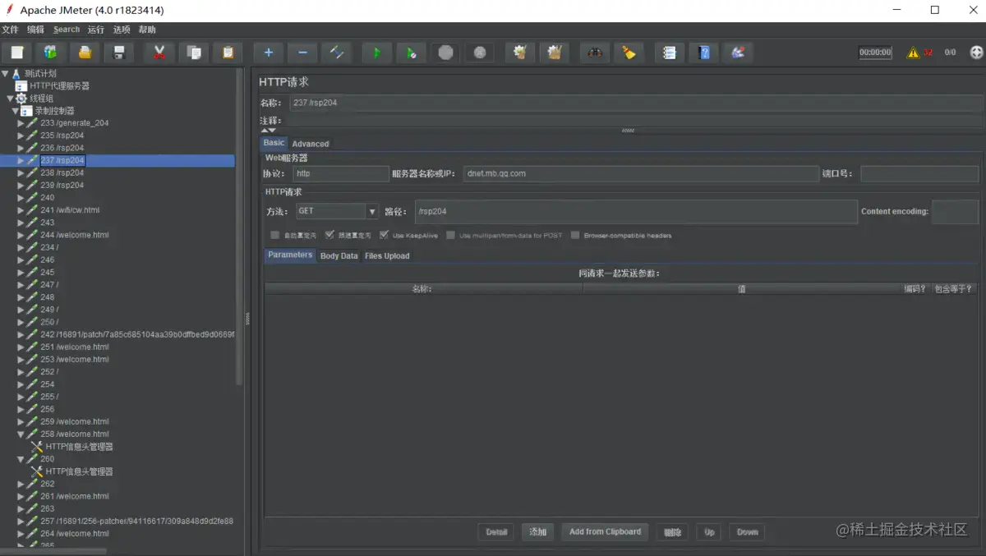
Task: Click the 名称 field containing 237 /rsp204
Action: click(636, 103)
